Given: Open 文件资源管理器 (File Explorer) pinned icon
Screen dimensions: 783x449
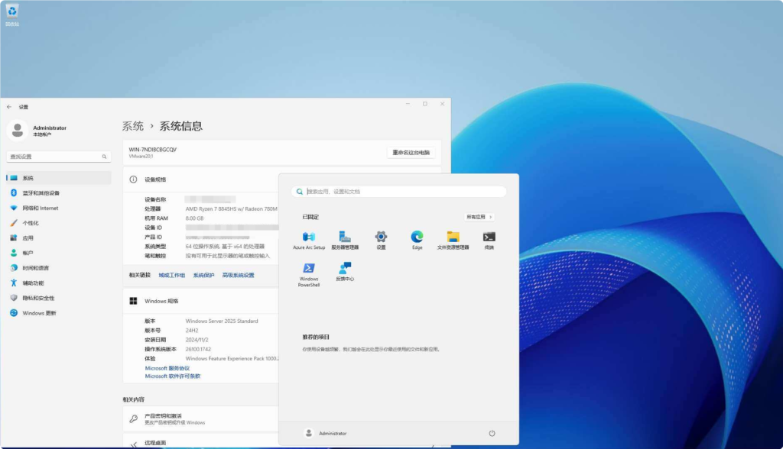Looking at the screenshot, I should [x=453, y=237].
